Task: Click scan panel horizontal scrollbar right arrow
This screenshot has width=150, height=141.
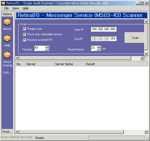Action: pos(142,58)
